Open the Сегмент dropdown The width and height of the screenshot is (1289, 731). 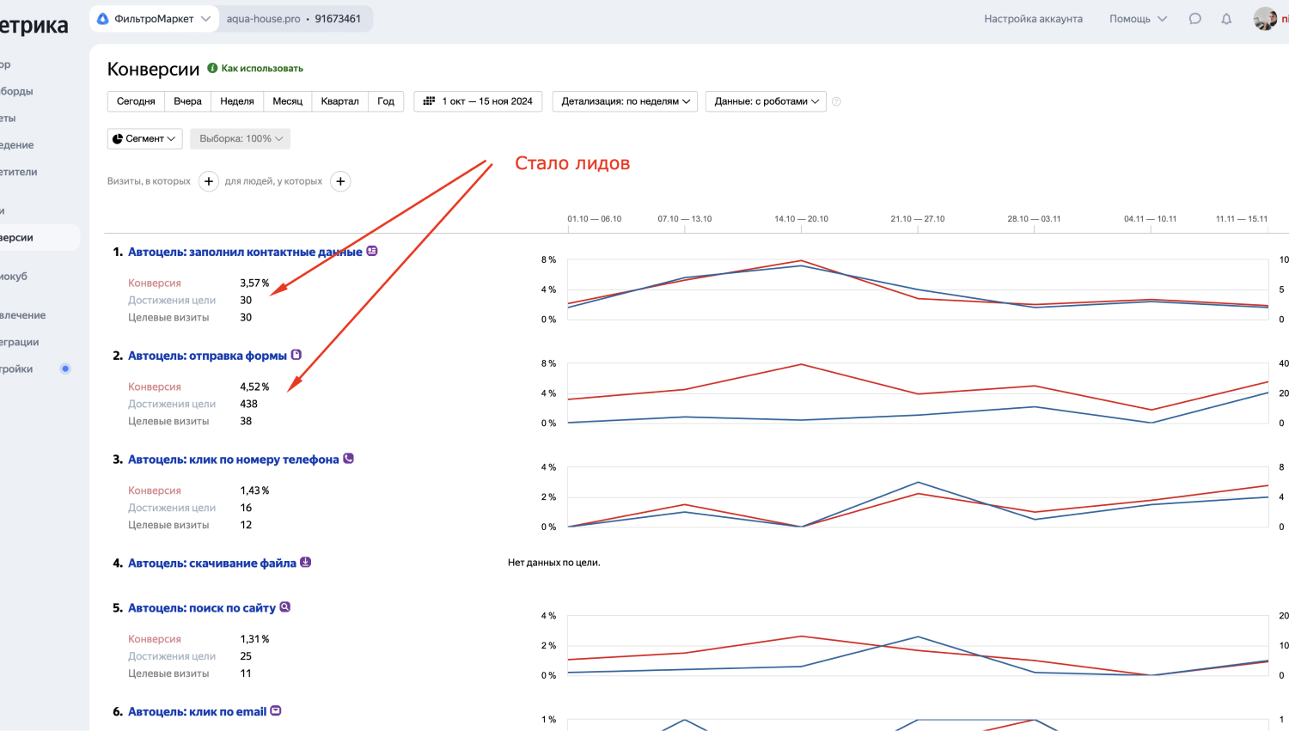pos(145,138)
